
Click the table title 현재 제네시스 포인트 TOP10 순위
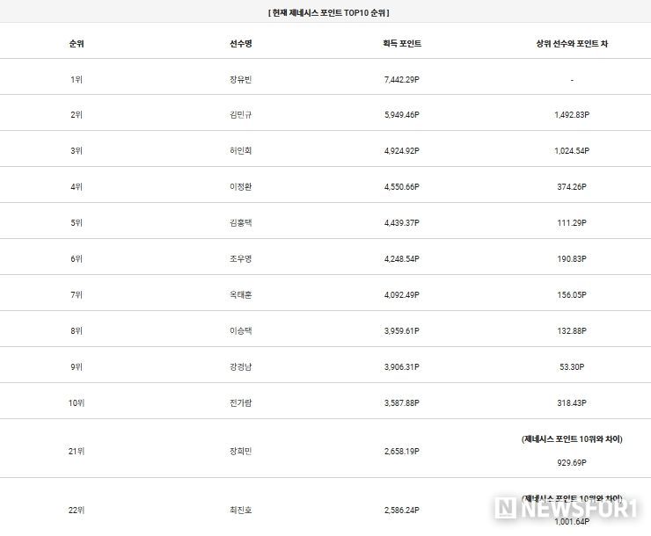[329, 13]
